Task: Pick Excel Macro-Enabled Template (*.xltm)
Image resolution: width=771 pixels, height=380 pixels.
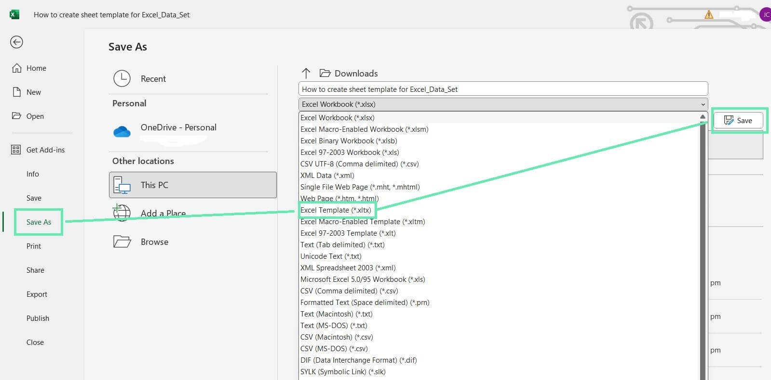Action: (363, 222)
